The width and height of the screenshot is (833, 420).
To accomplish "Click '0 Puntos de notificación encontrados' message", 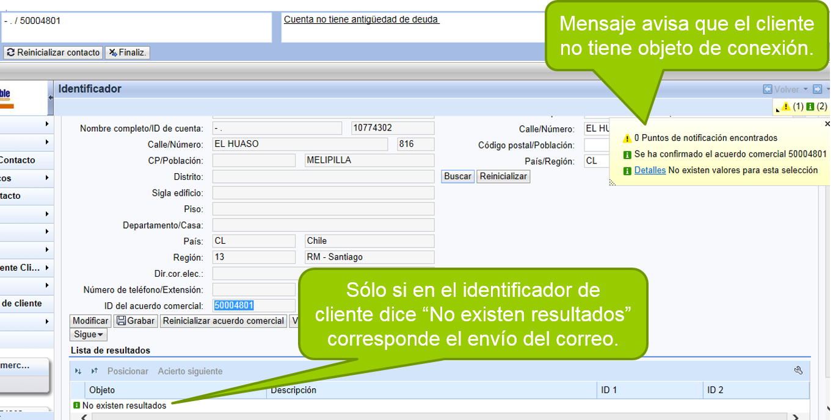I will point(706,138).
